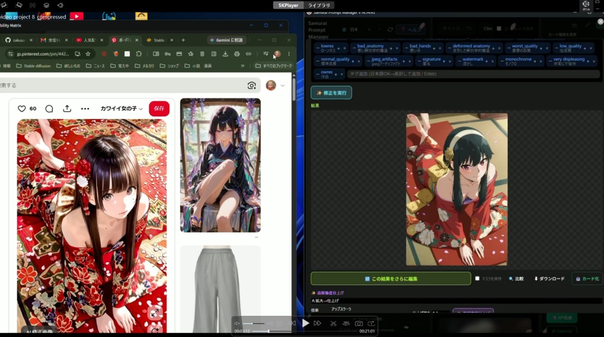Click the link chain icon in Chrome toolbar
The image size is (604, 337).
[x=248, y=54]
